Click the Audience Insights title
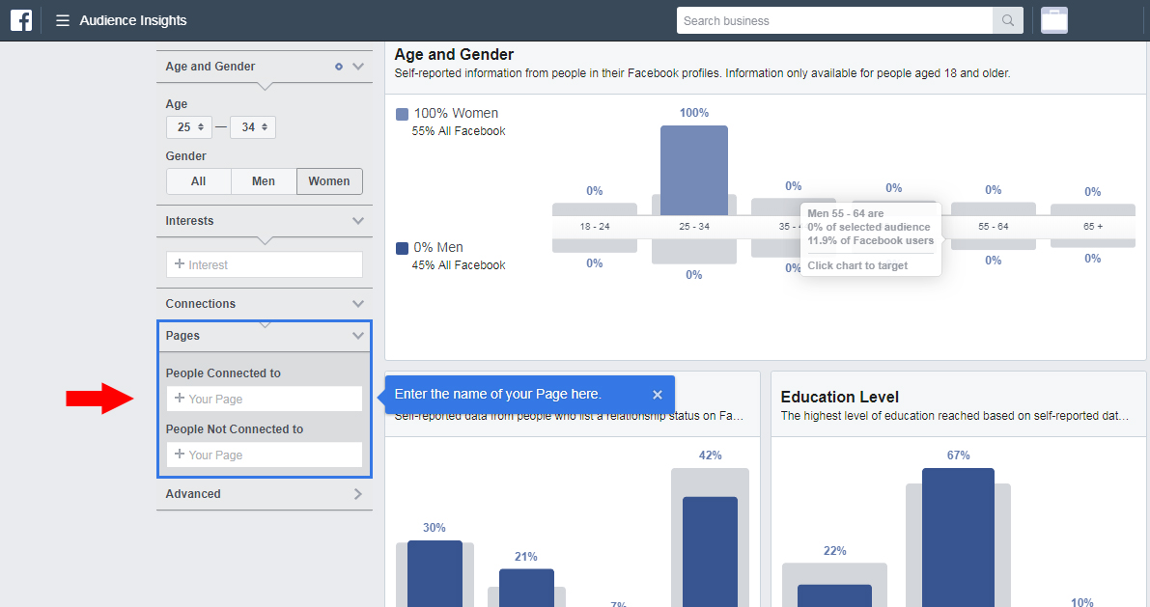Screen dimensions: 1150x607 pos(132,20)
